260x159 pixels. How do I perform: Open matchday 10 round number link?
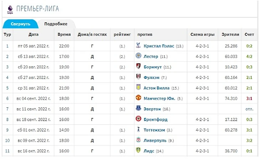[7, 140]
